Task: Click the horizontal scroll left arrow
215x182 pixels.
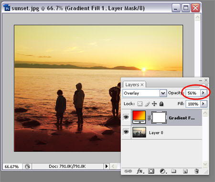Action: click(x=113, y=166)
